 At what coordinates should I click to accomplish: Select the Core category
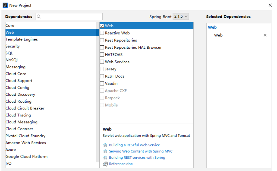pos(51,26)
